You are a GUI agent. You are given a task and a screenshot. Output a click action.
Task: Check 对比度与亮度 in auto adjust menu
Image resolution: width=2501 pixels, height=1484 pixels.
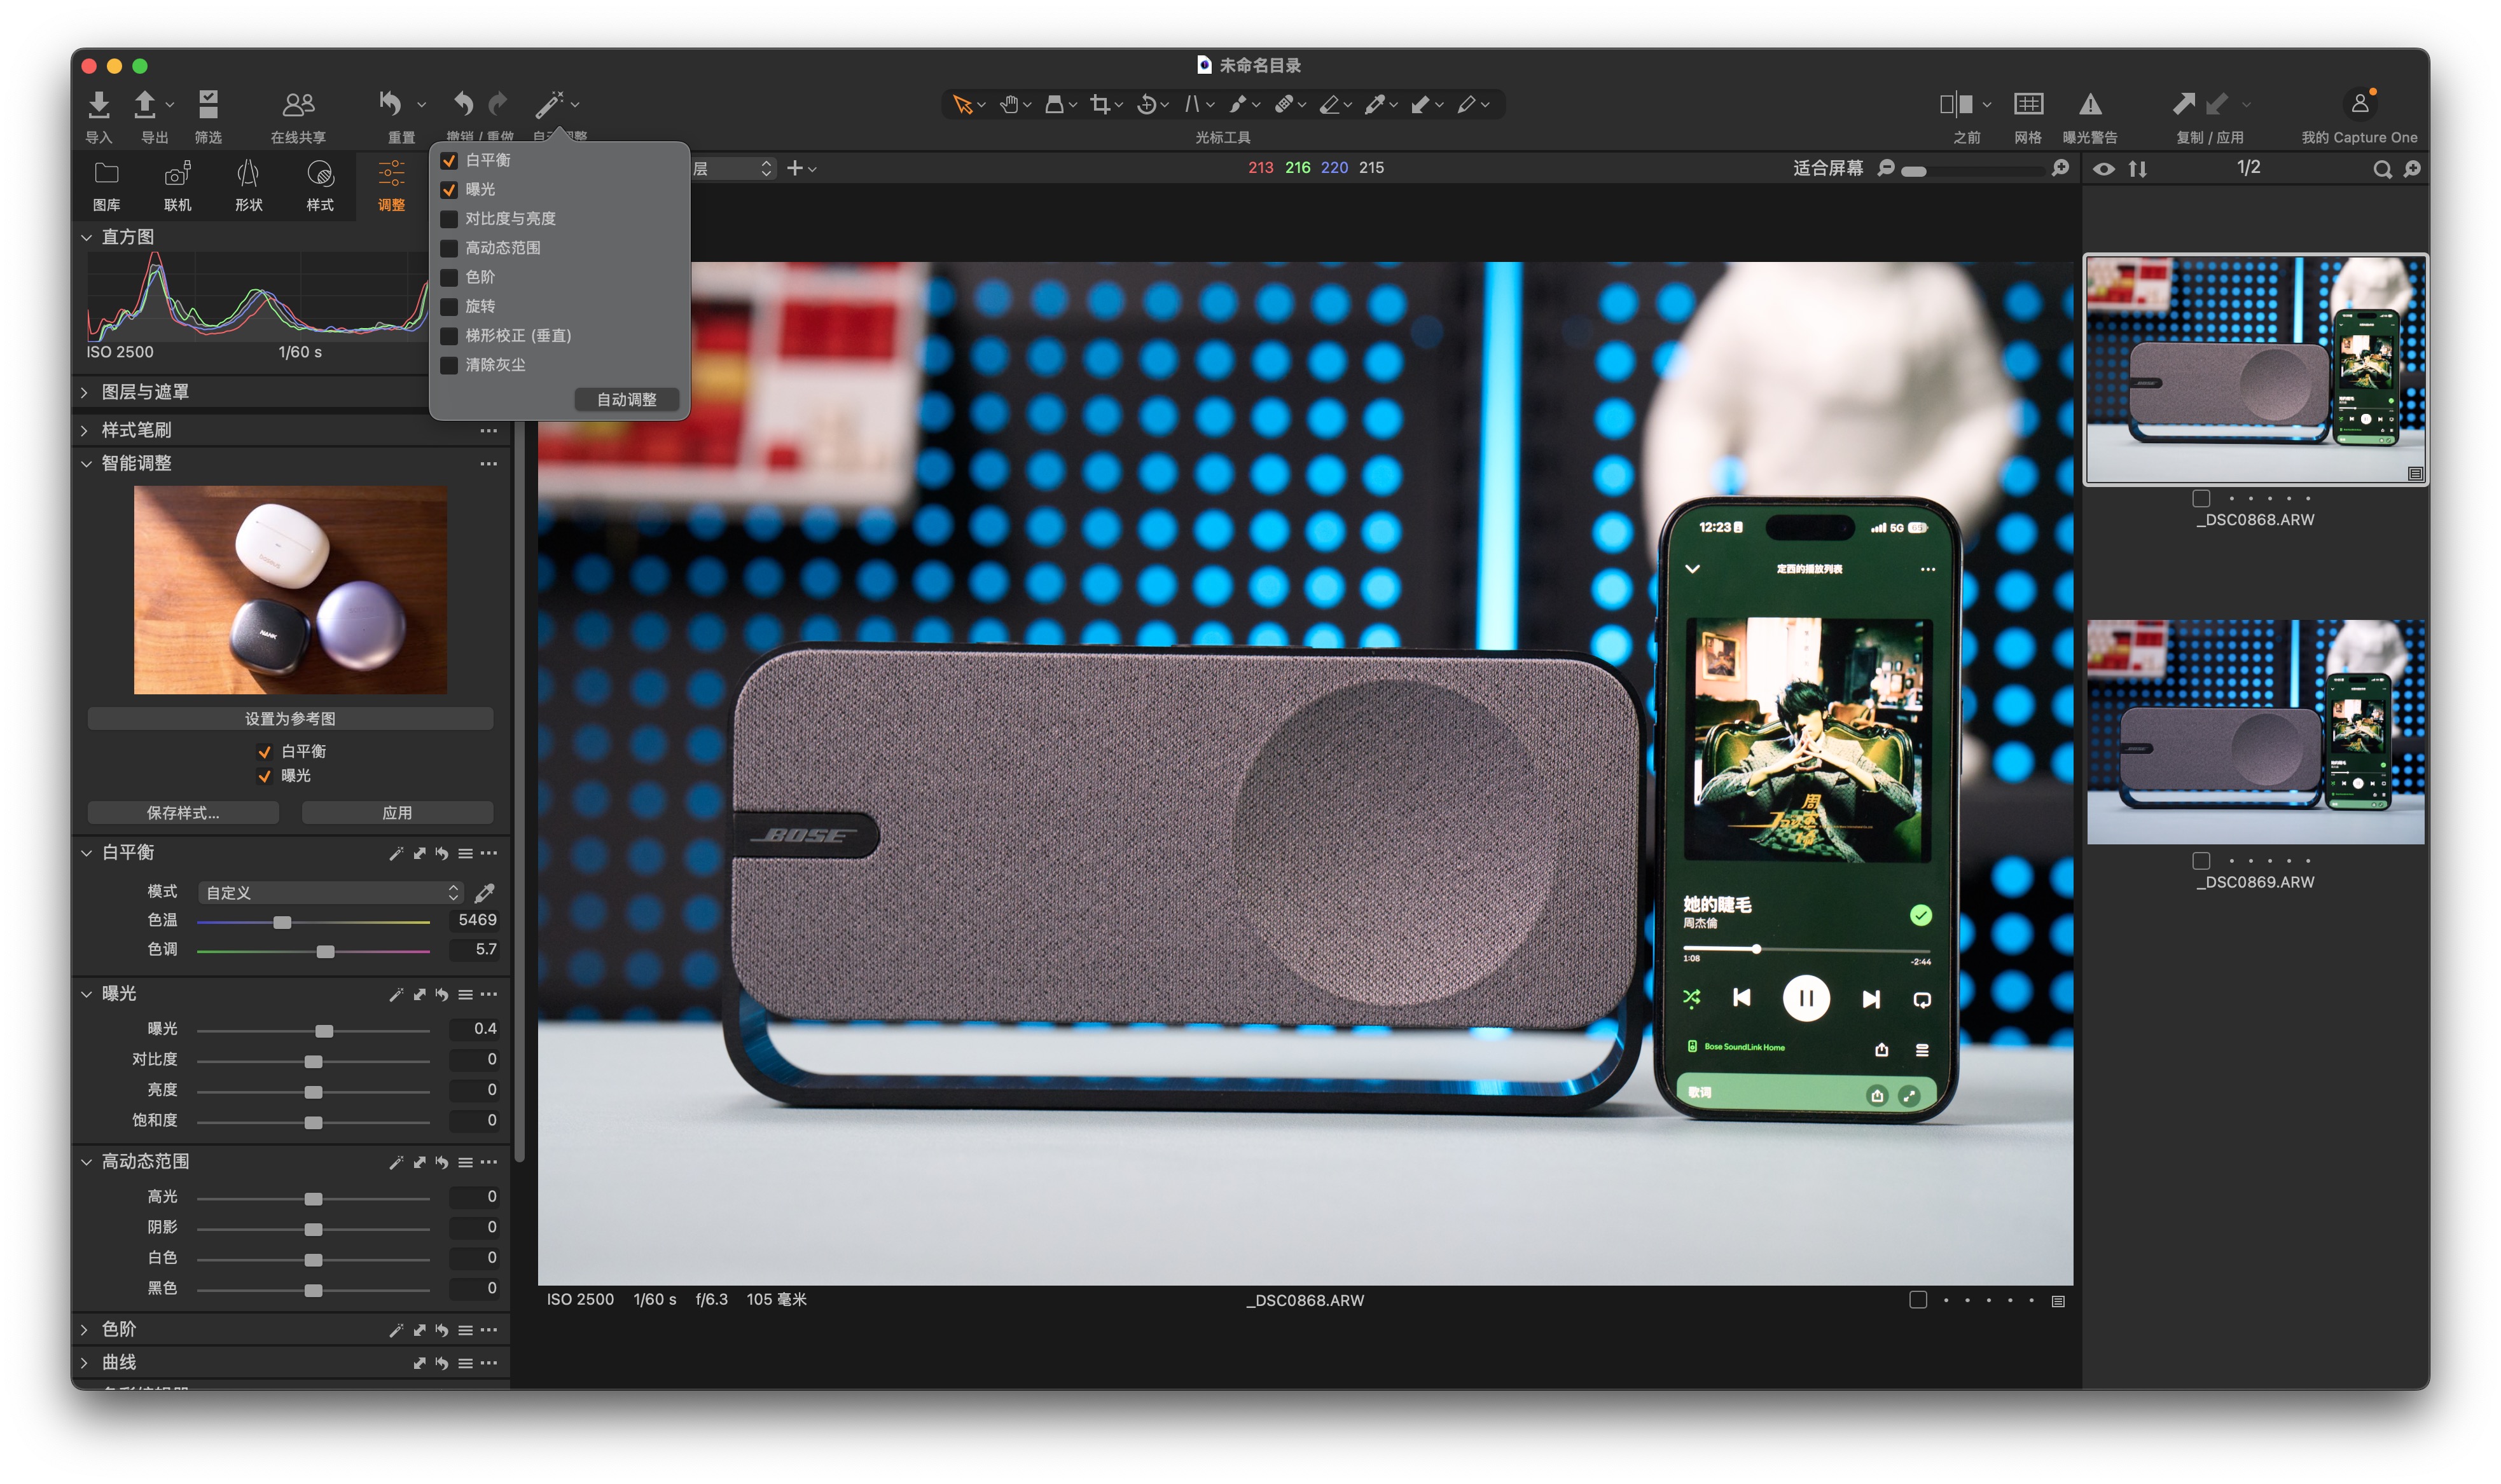coord(450,219)
